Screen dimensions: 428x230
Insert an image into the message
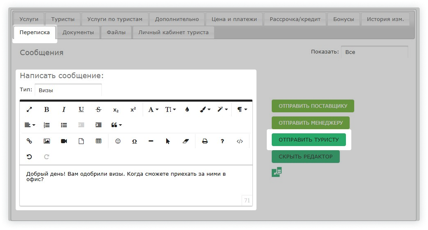tap(47, 141)
